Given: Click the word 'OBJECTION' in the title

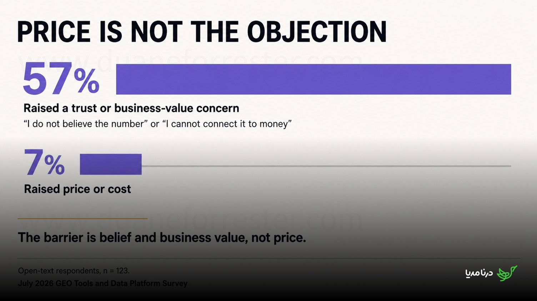Looking at the screenshot, I should (317, 32).
